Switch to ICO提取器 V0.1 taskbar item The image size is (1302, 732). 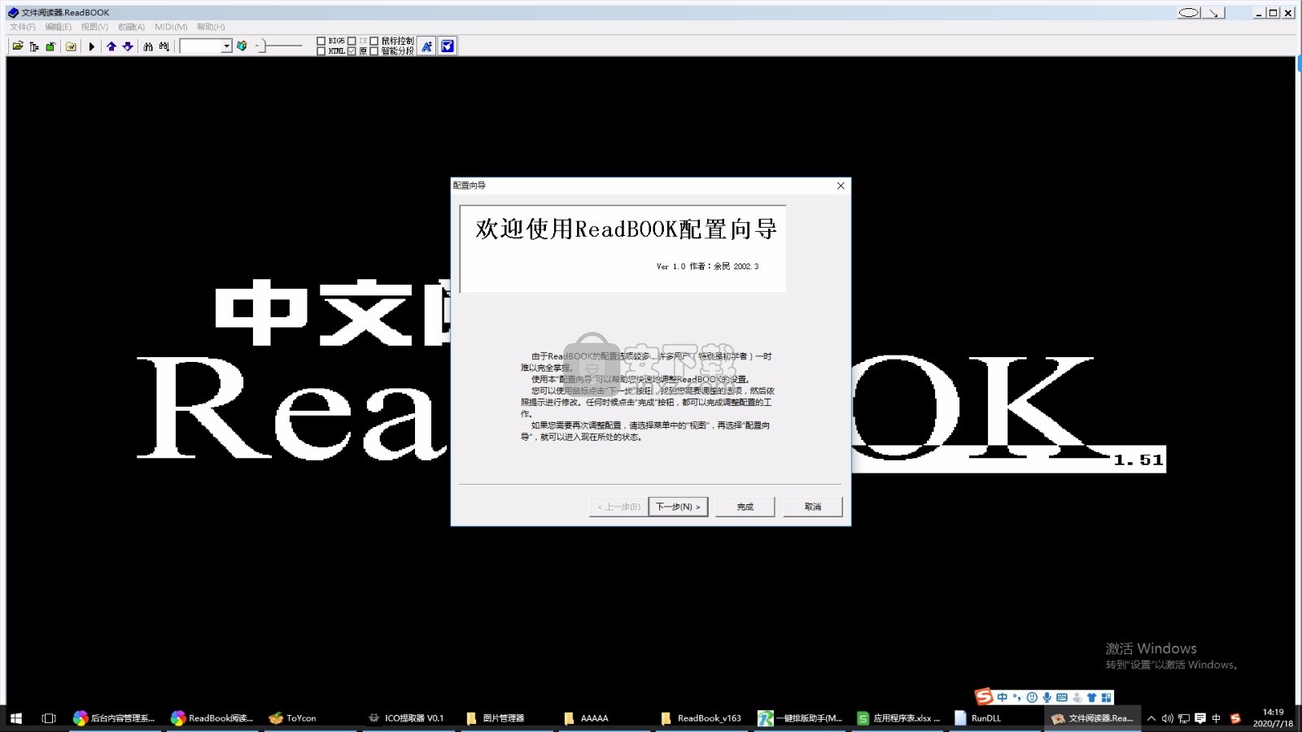pyautogui.click(x=409, y=718)
